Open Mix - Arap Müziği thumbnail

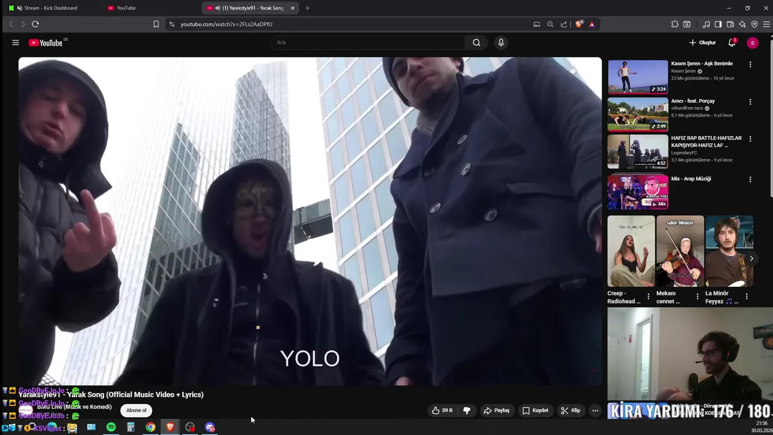coord(638,192)
